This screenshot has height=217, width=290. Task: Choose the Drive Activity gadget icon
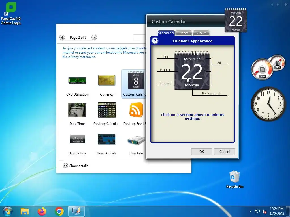coord(107,139)
